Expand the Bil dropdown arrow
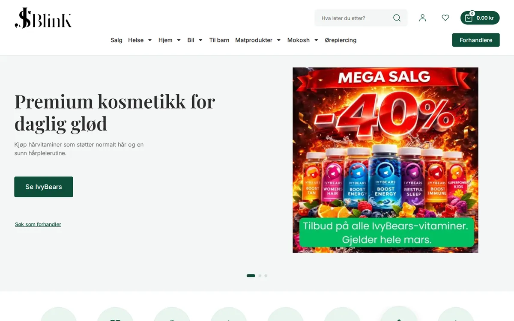The width and height of the screenshot is (514, 321). (x=200, y=40)
